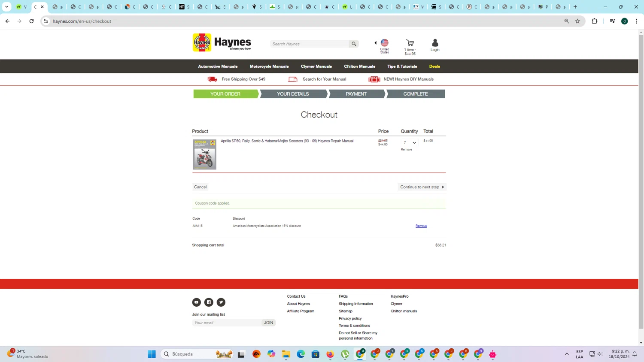
Task: Open Shipping Information footer link
Action: click(355, 304)
